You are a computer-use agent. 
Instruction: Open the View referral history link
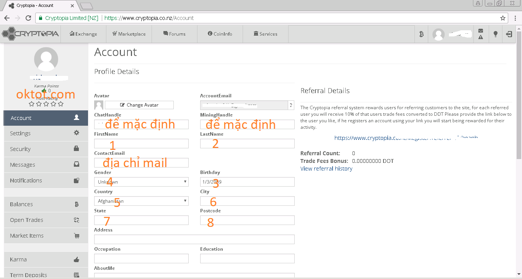tap(326, 169)
